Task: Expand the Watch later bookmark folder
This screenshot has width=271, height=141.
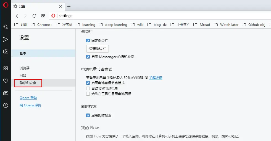Action: point(226,24)
